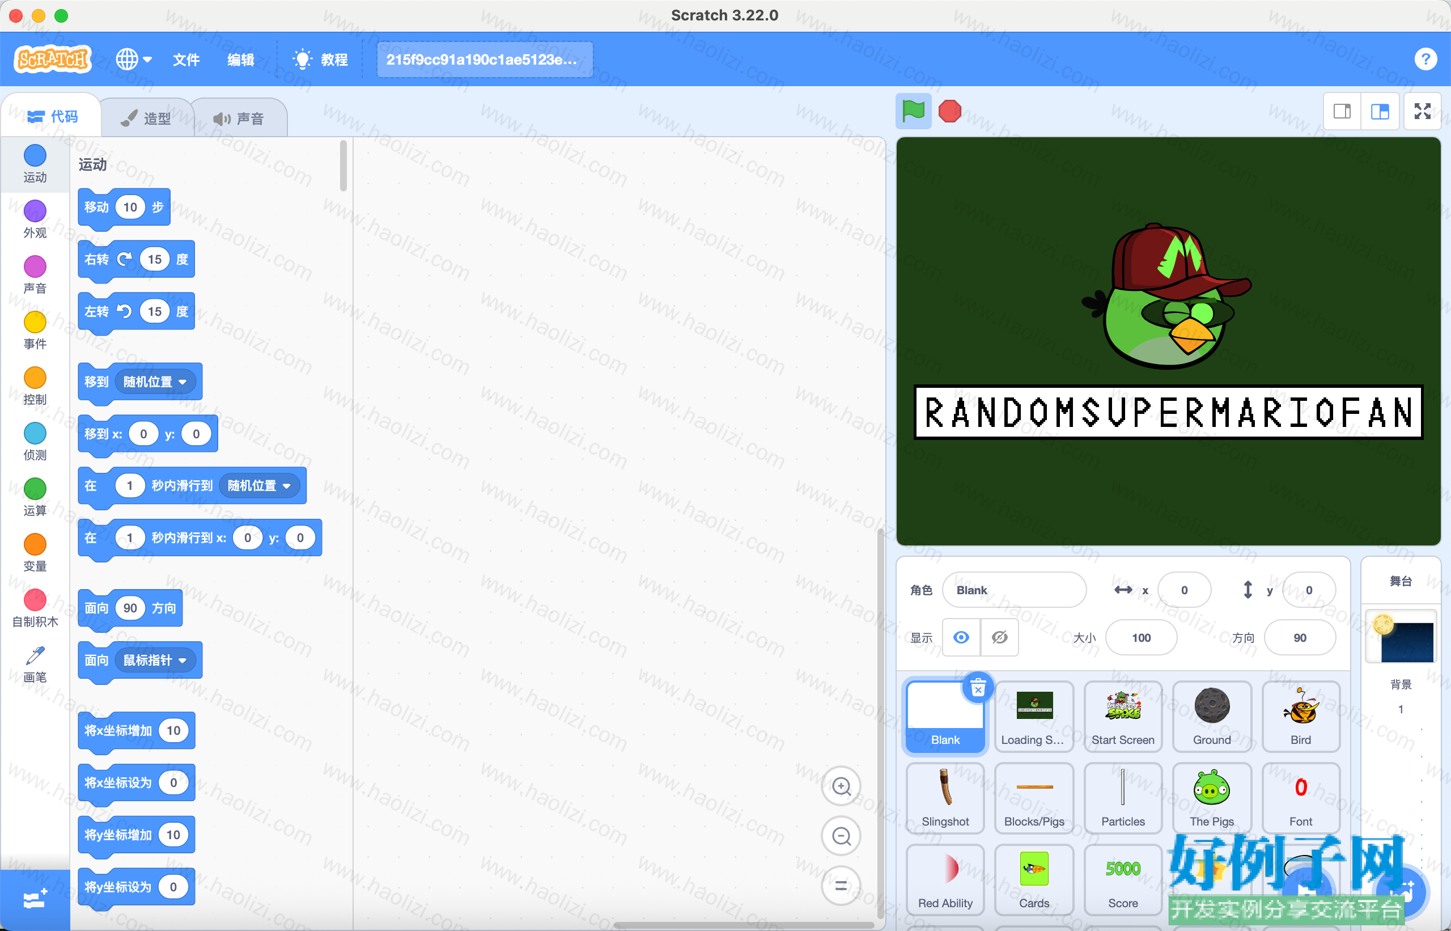Zoom in the code workspace

pyautogui.click(x=841, y=786)
